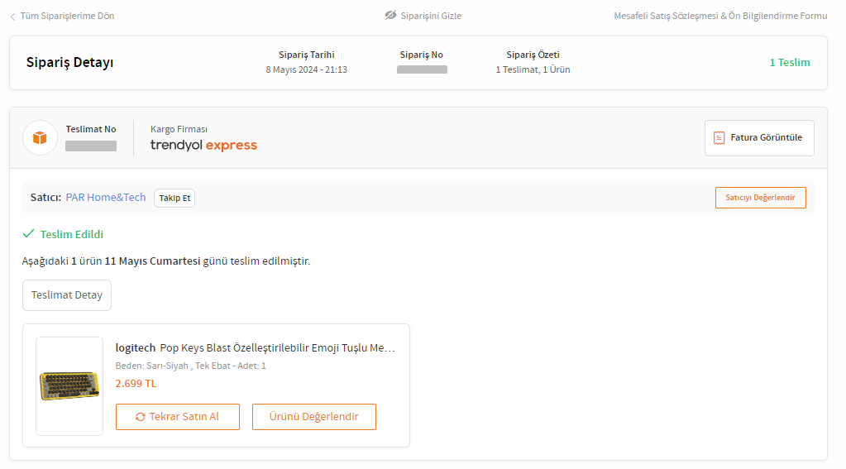Click the orange package box icon
This screenshot has width=846, height=469.
click(40, 137)
